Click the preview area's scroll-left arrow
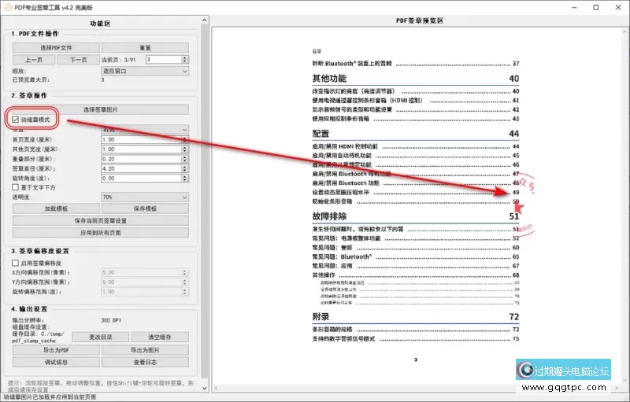The height and width of the screenshot is (402, 630). (x=216, y=388)
